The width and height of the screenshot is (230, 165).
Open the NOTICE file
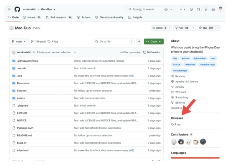(x=22, y=121)
